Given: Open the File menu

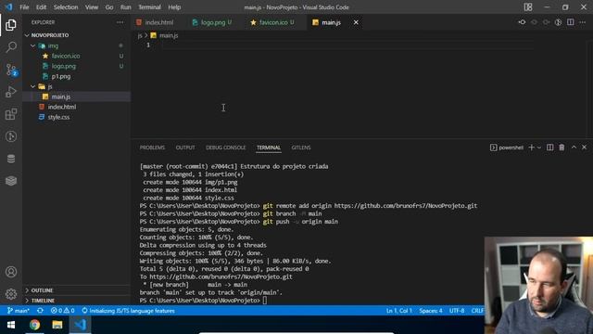Looking at the screenshot, I should tap(24, 7).
